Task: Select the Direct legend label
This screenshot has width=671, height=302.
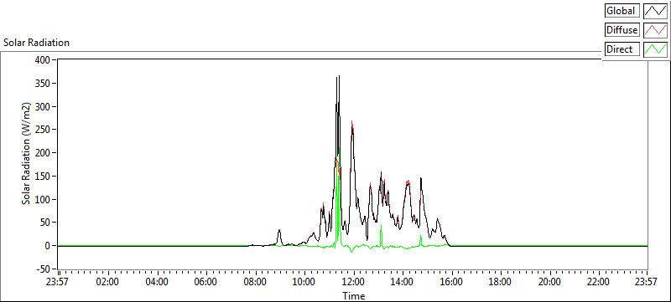Action: pyautogui.click(x=622, y=49)
